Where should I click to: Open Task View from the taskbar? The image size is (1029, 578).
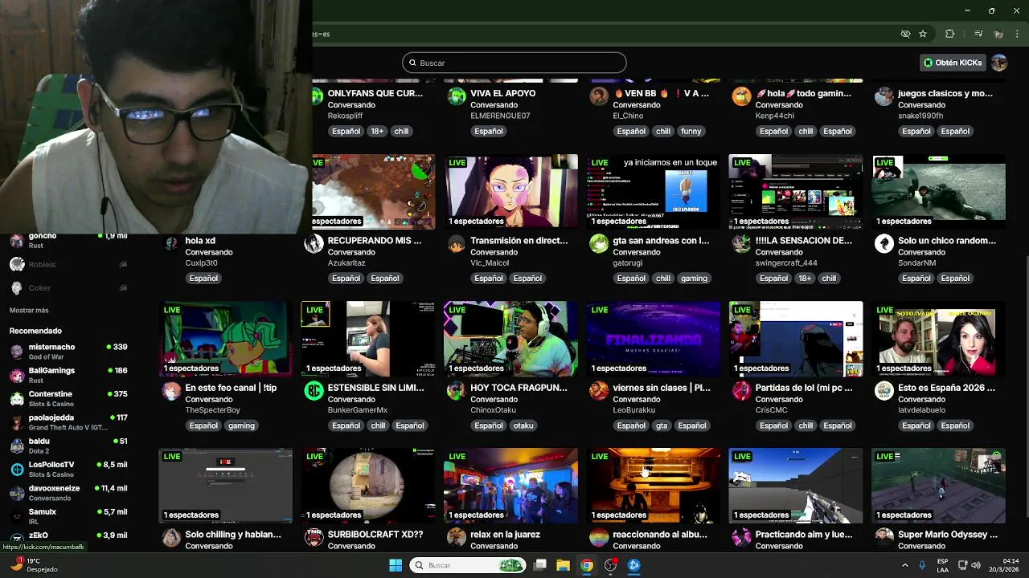point(540,565)
